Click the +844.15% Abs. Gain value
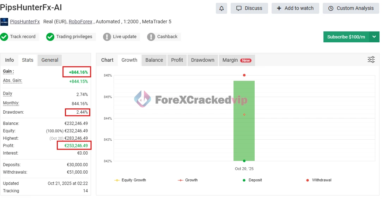 point(78,82)
